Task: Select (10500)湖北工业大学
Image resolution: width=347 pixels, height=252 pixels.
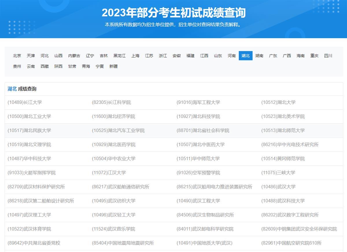Action: (x=29, y=116)
